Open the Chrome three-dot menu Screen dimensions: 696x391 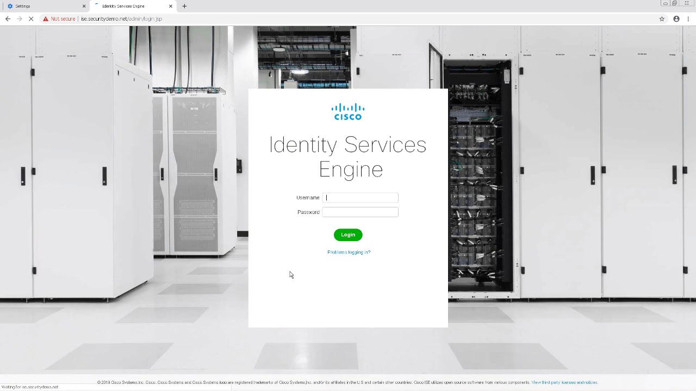coord(689,18)
